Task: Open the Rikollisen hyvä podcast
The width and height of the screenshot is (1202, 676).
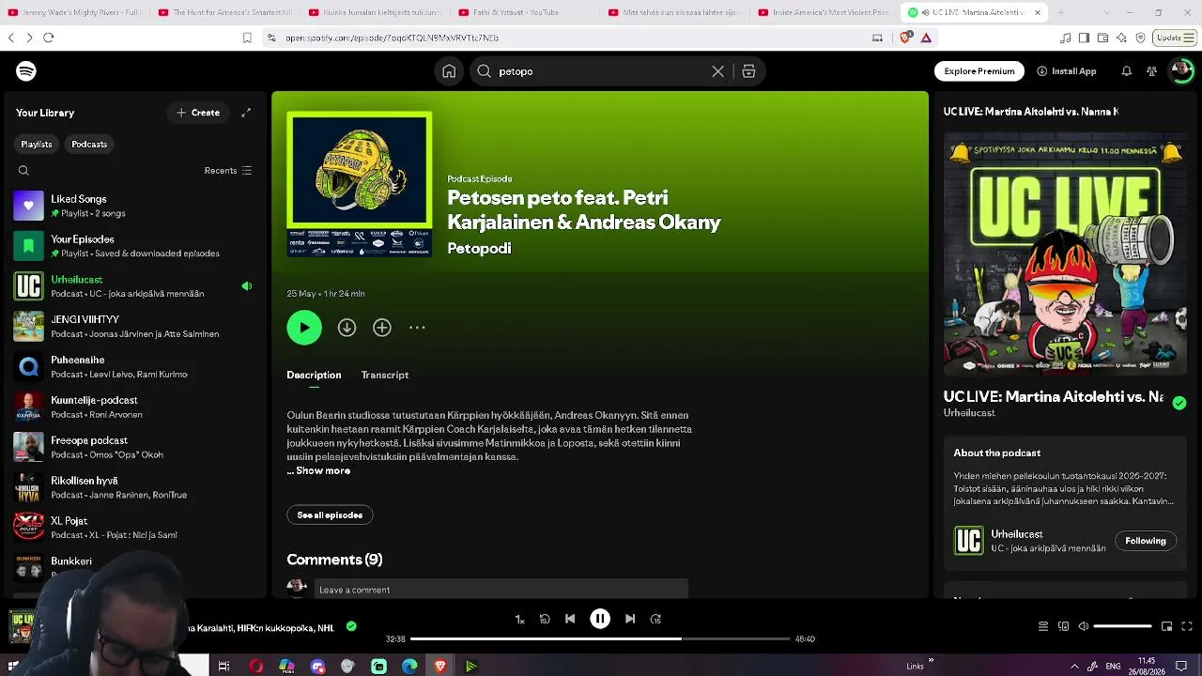Action: (x=135, y=488)
